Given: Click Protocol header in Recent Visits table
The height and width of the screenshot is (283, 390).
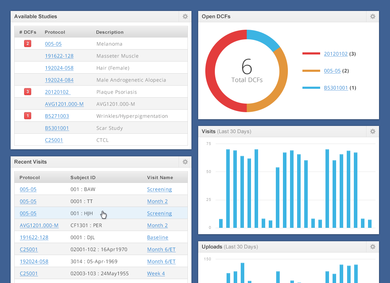Looking at the screenshot, I should [29, 178].
